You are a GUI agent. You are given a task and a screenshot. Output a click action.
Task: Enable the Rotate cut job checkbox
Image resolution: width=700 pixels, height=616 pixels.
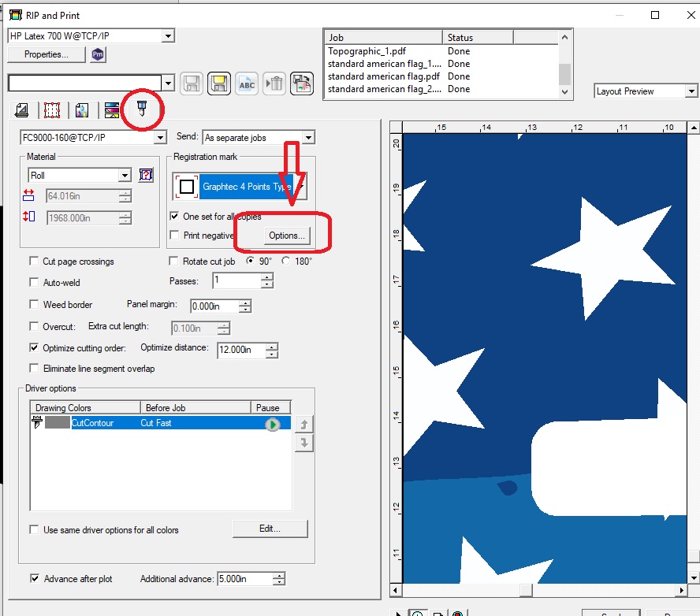click(173, 261)
